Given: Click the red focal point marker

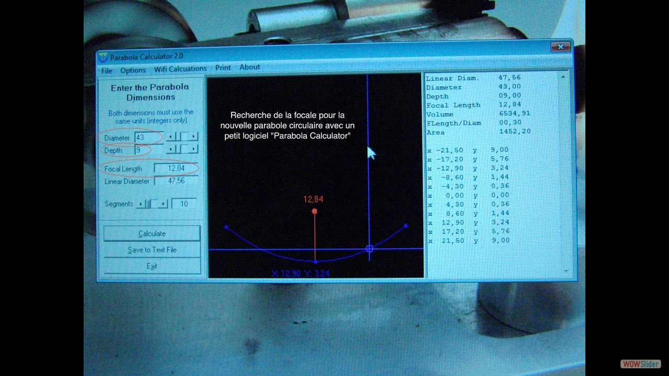Looking at the screenshot, I should [x=314, y=211].
